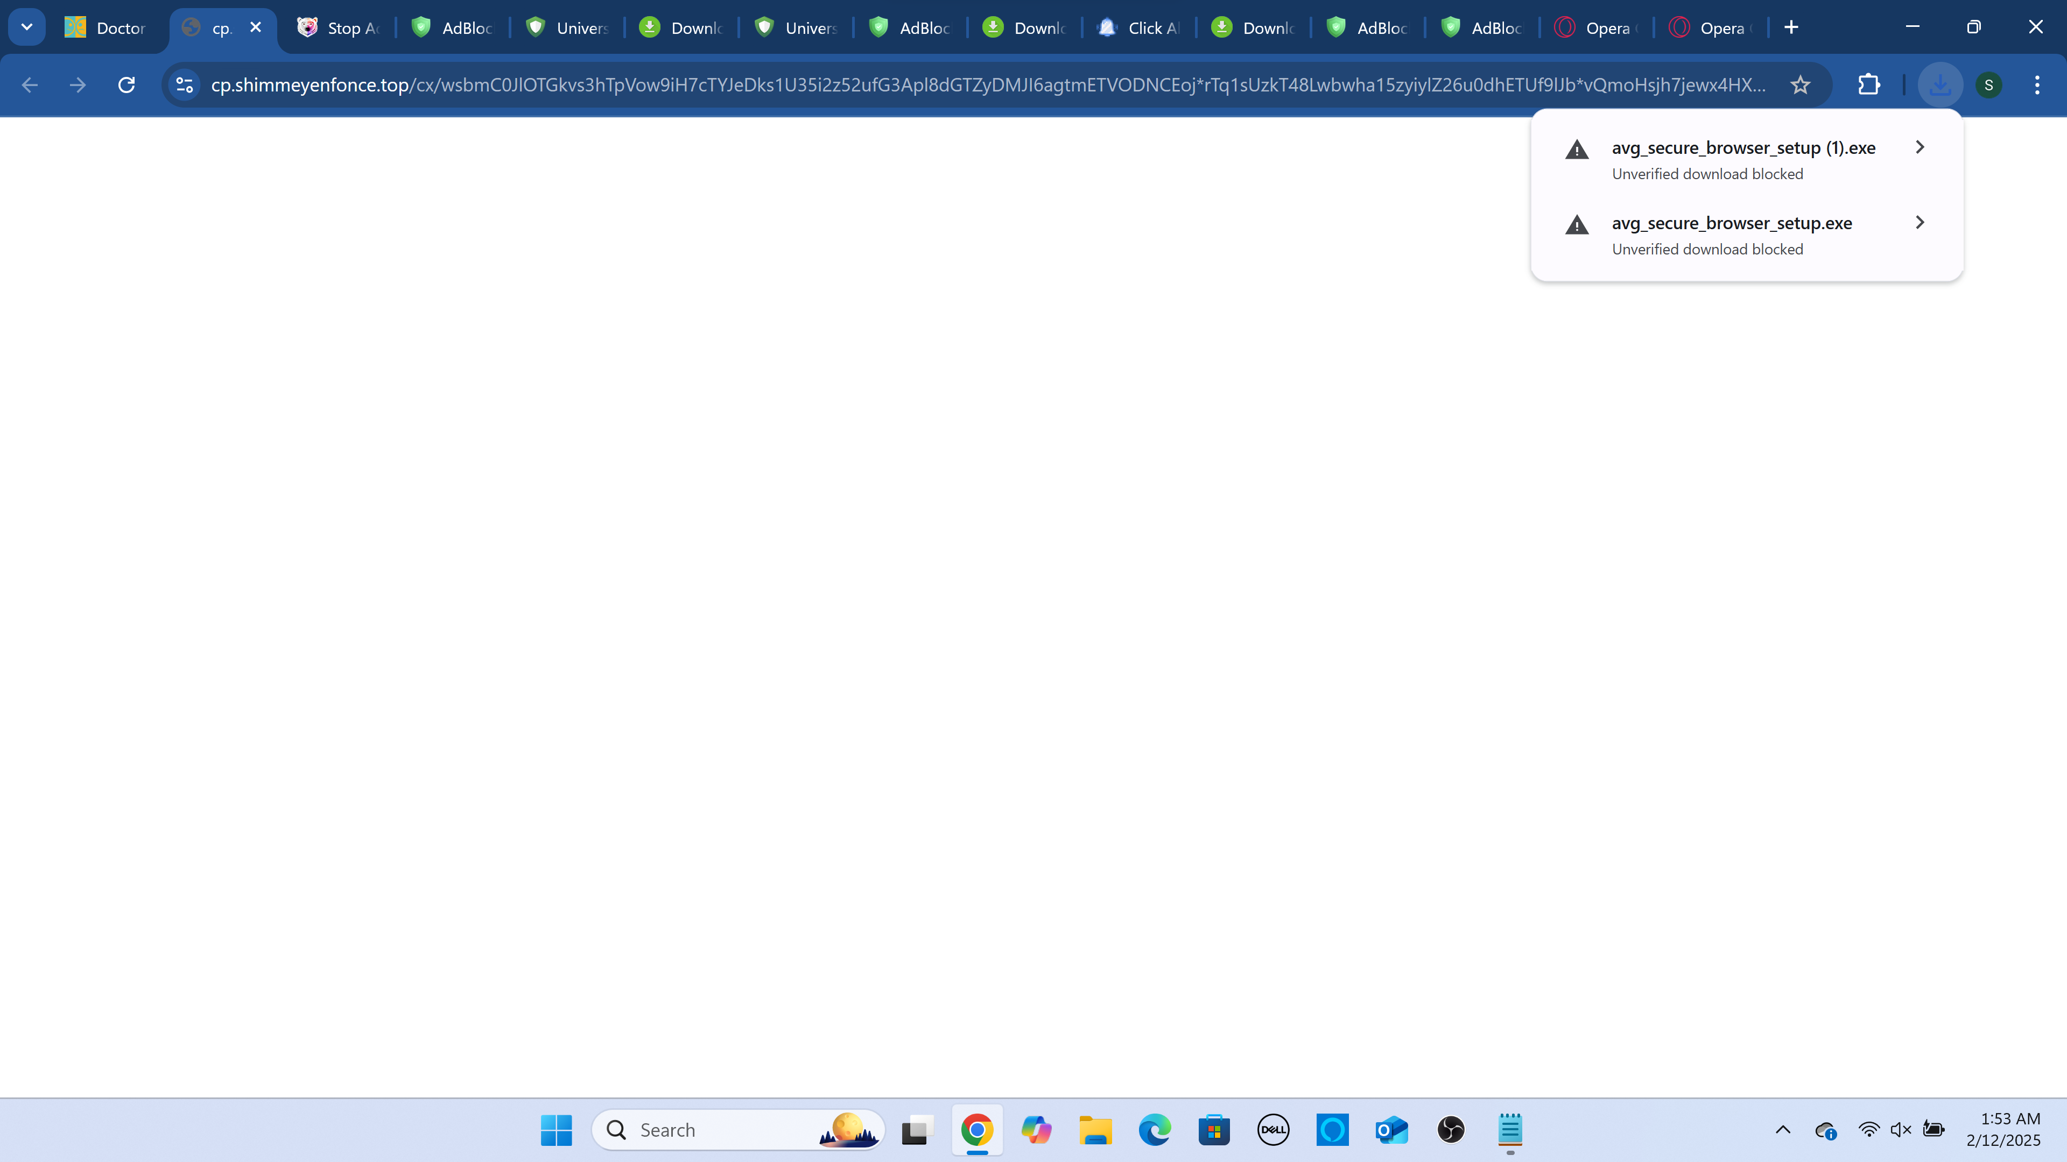Open Microsoft Edge from the taskbar
The image size is (2067, 1162).
[x=1155, y=1130]
